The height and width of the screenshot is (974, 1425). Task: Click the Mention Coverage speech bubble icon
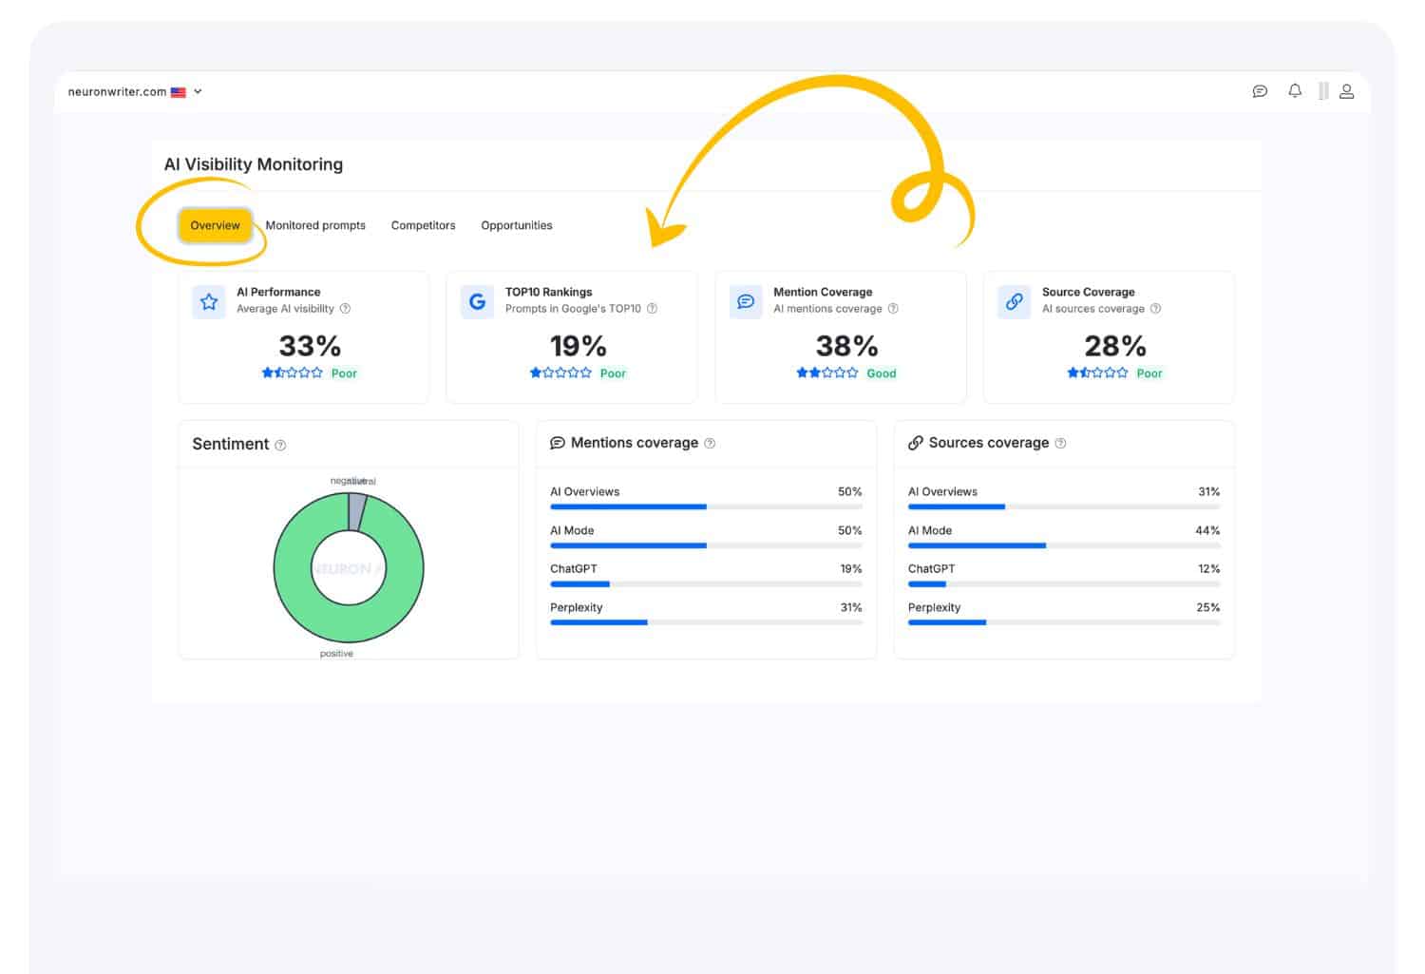tap(745, 301)
